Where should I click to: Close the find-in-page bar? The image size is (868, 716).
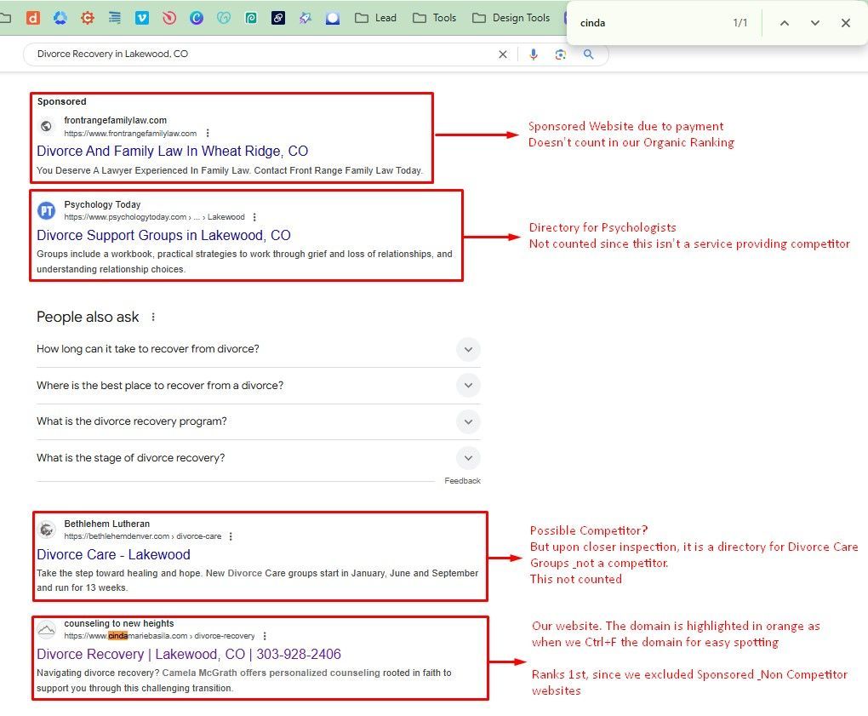pyautogui.click(x=845, y=23)
